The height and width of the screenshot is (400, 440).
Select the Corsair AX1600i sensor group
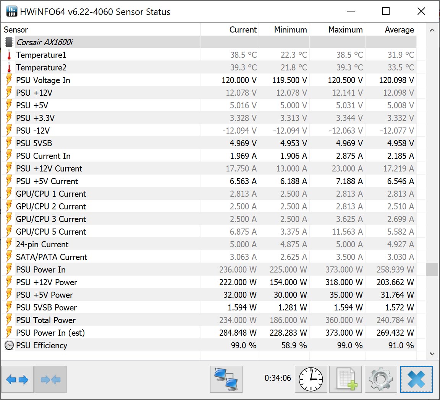click(x=44, y=42)
